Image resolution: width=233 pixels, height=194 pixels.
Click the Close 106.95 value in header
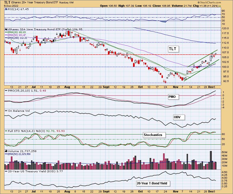click(162, 6)
